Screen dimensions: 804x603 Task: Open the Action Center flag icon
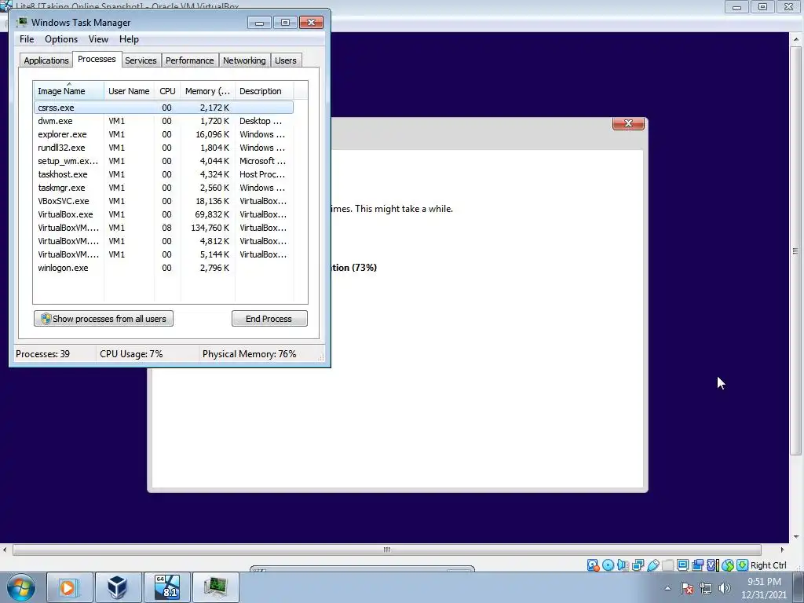click(687, 588)
